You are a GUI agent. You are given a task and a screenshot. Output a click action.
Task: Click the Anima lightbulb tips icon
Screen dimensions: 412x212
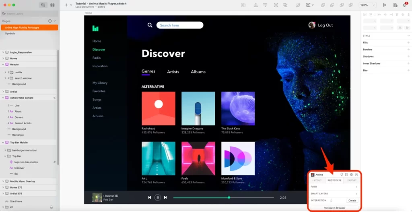[342, 175]
